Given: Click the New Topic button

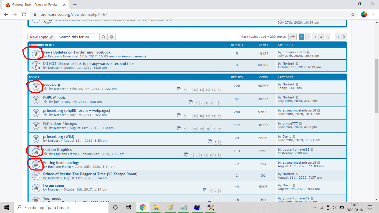Looking at the screenshot, I should pos(42,37).
